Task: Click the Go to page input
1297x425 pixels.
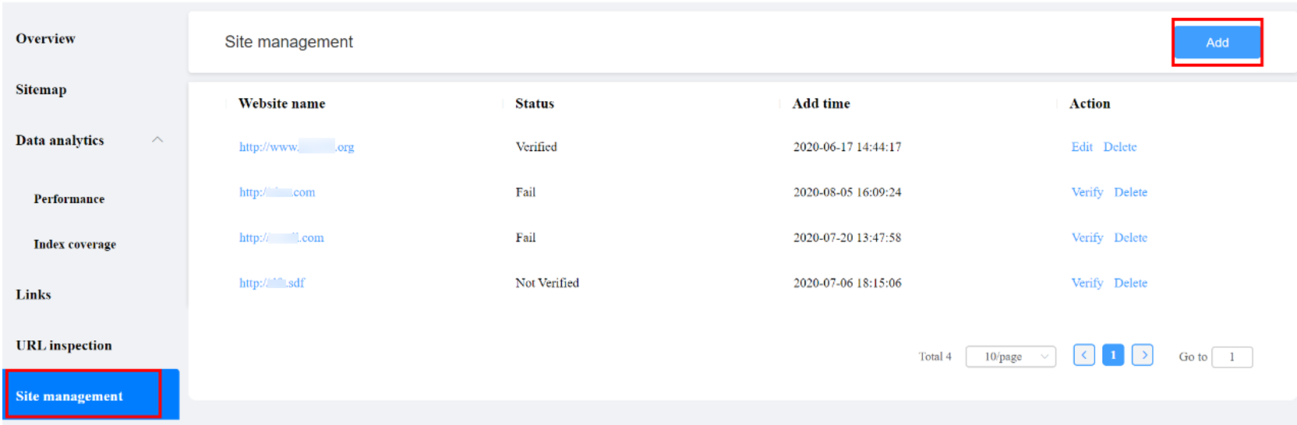Action: pos(1232,357)
